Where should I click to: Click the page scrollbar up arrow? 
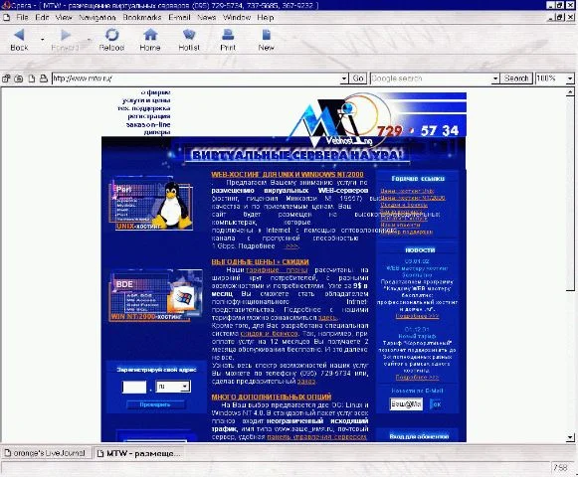click(570, 91)
